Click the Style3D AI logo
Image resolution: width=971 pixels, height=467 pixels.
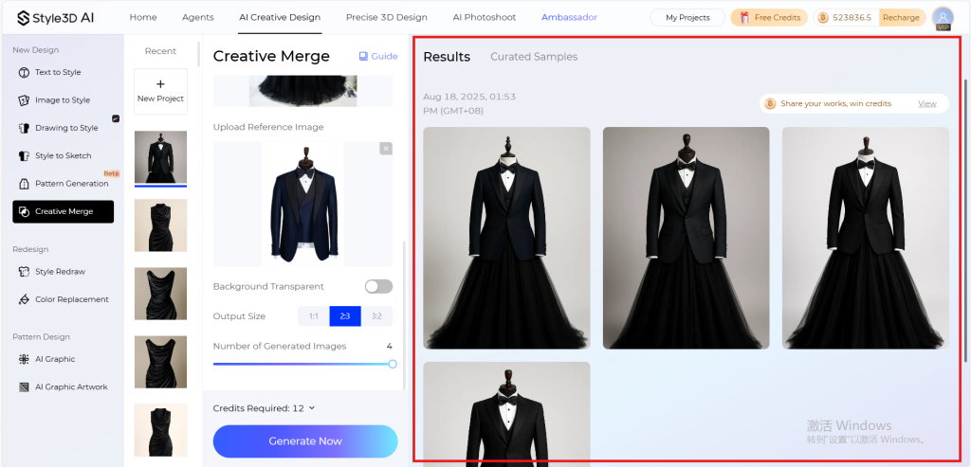click(56, 17)
